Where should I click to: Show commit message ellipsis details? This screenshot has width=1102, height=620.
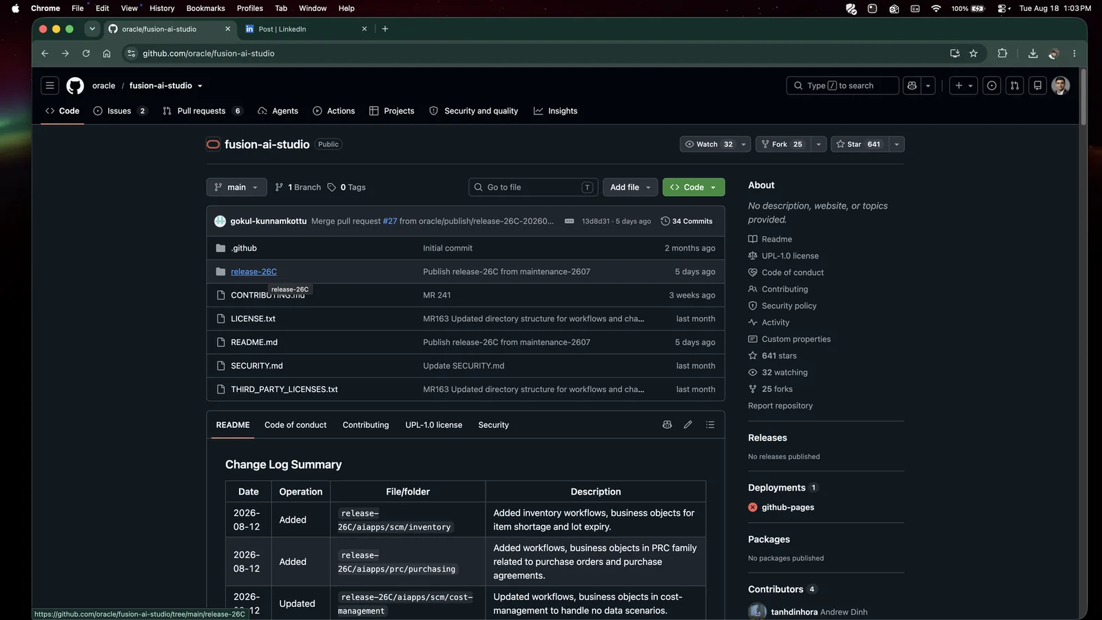[569, 221]
